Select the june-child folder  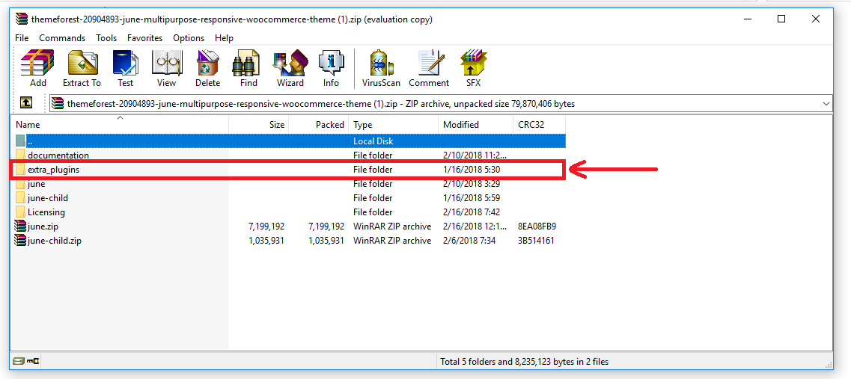tap(289, 198)
